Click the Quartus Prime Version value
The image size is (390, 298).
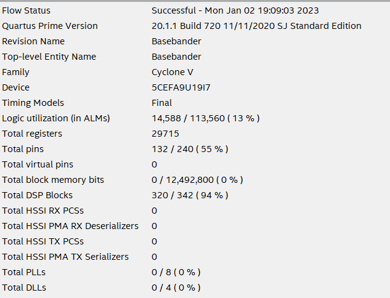click(x=256, y=26)
